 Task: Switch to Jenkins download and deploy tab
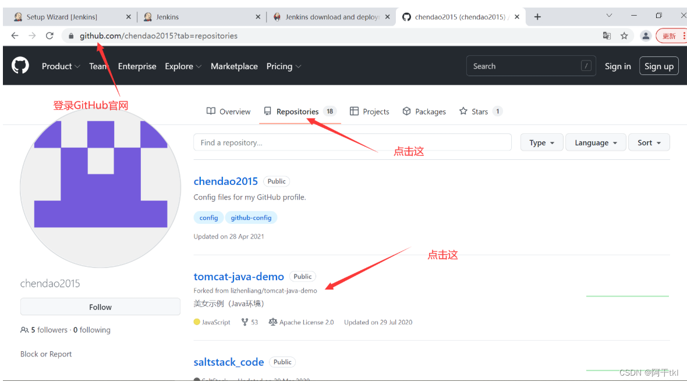(x=331, y=17)
